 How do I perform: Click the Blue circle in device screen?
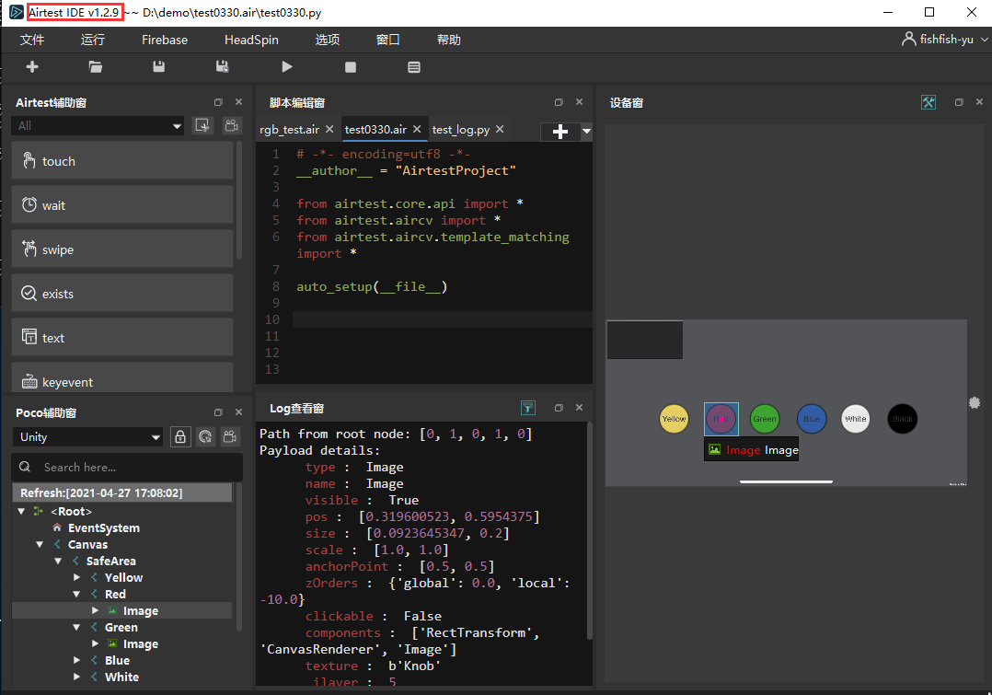tap(812, 419)
